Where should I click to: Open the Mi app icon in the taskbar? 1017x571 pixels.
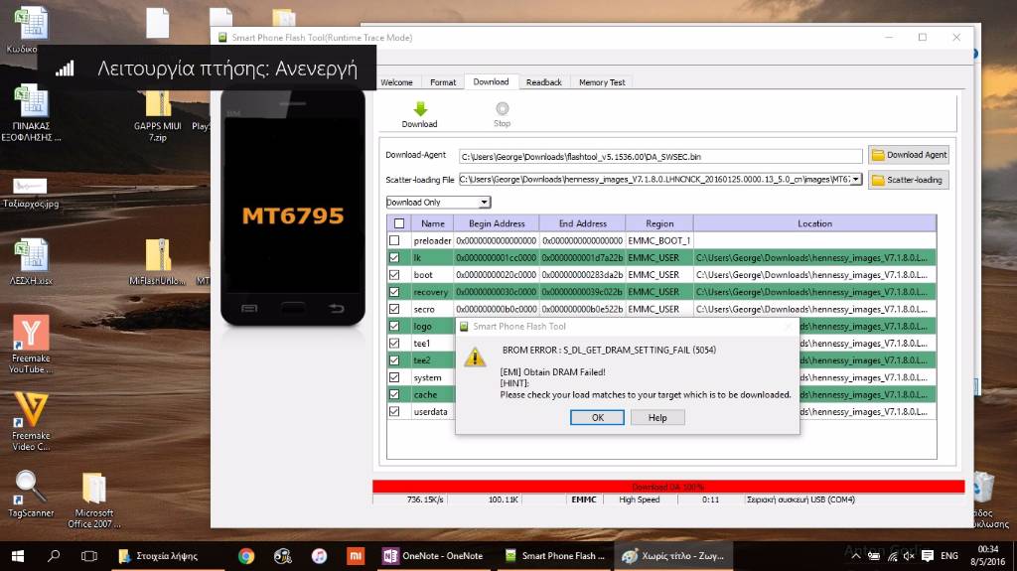(x=356, y=556)
